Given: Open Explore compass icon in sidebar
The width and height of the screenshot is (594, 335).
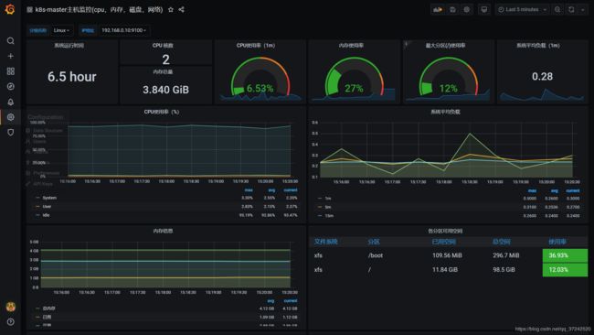Looking at the screenshot, I should coord(11,87).
